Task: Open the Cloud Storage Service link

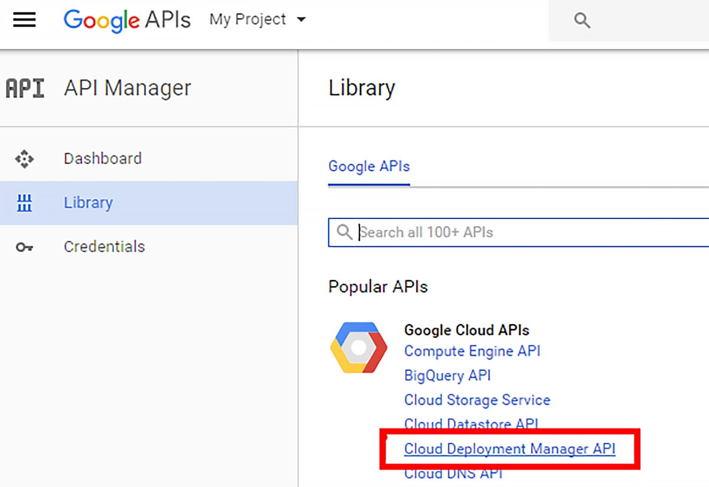Action: (x=477, y=400)
